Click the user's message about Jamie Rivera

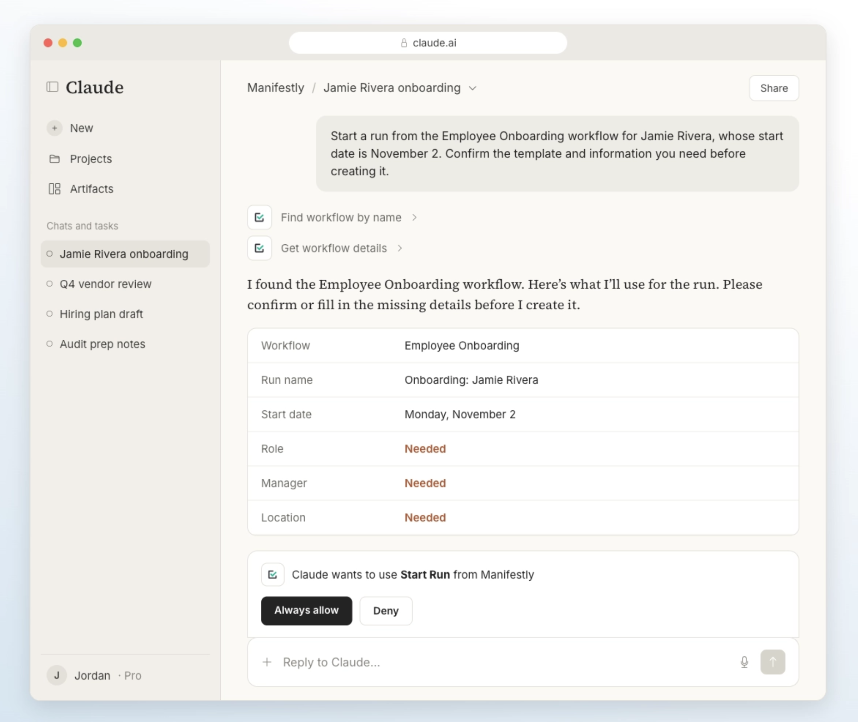(557, 154)
